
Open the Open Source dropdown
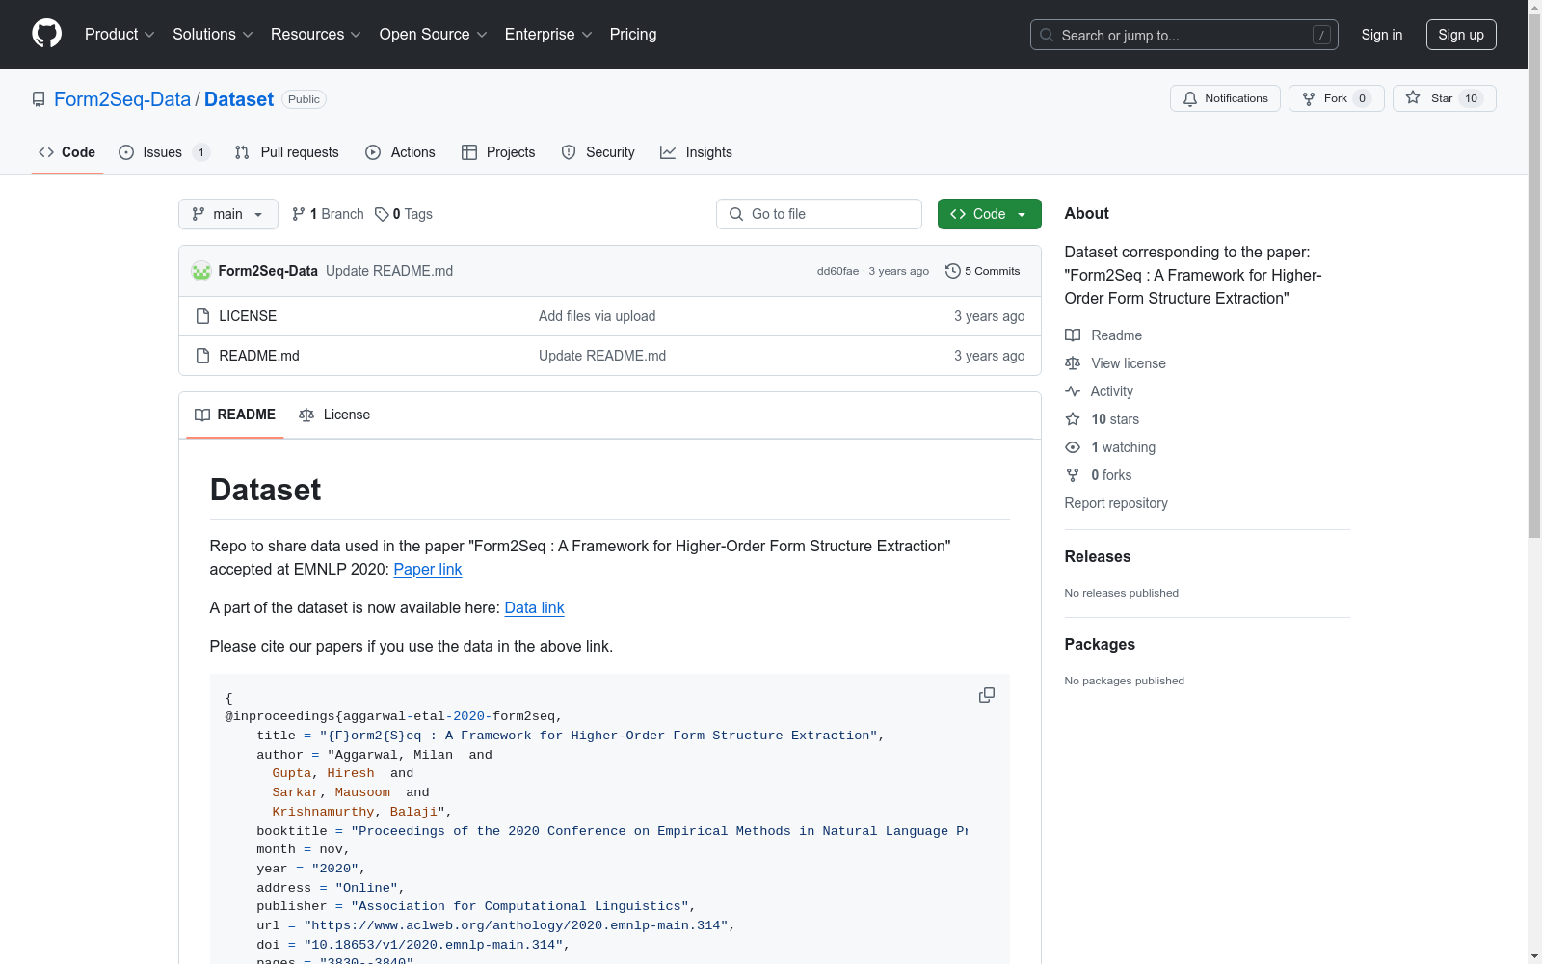(434, 35)
